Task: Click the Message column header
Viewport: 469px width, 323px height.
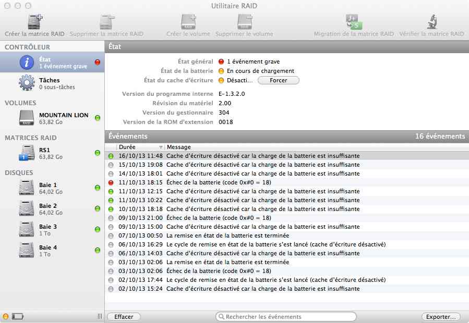Action: click(x=317, y=147)
